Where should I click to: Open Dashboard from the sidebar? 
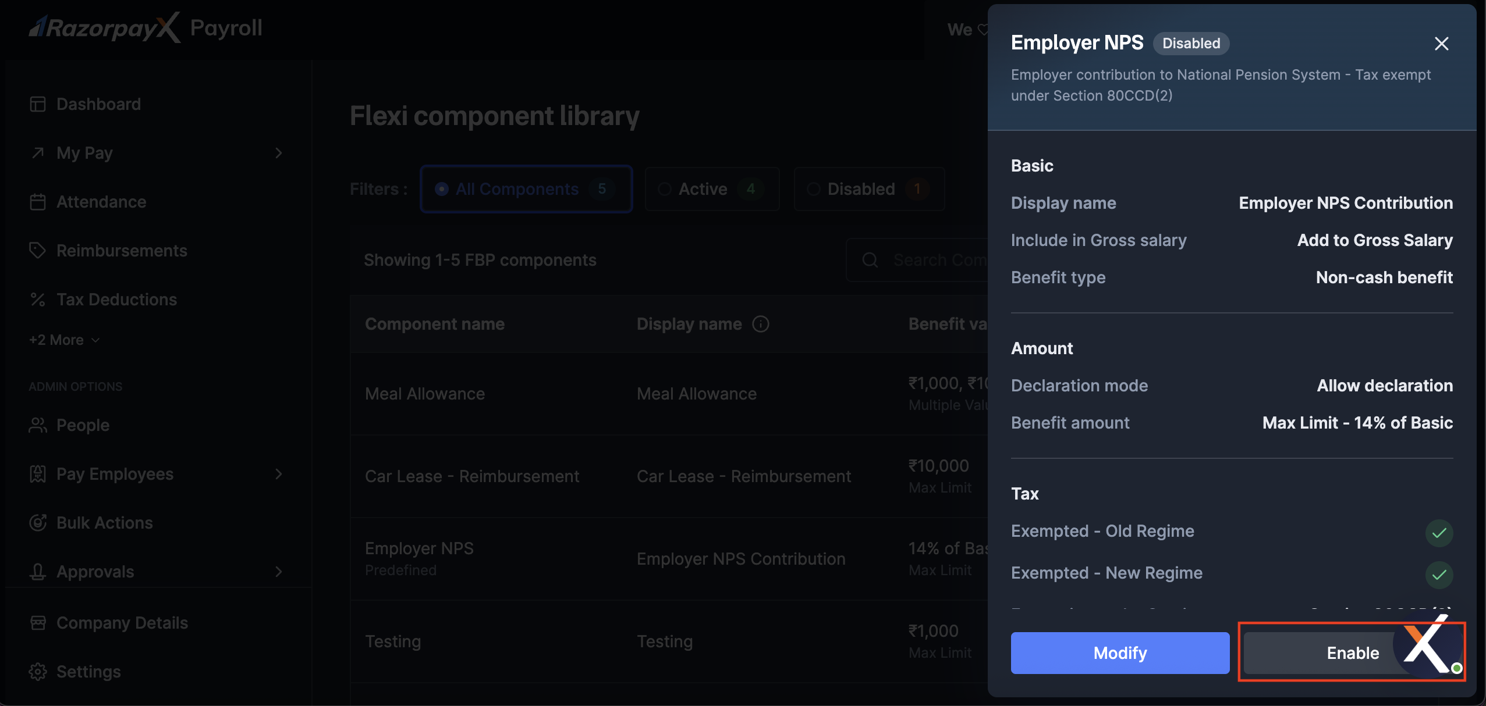click(x=98, y=104)
